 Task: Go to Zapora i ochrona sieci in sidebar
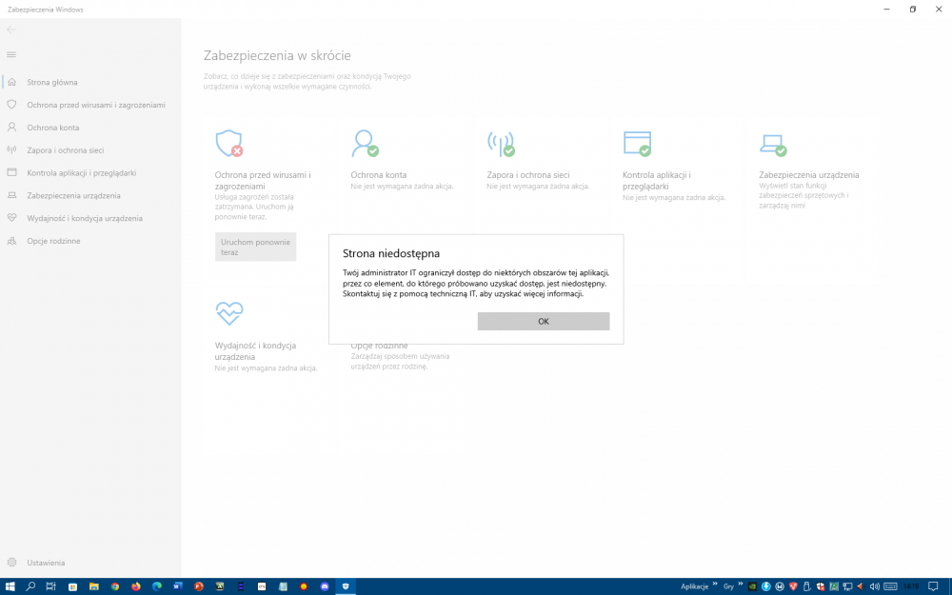click(x=65, y=150)
